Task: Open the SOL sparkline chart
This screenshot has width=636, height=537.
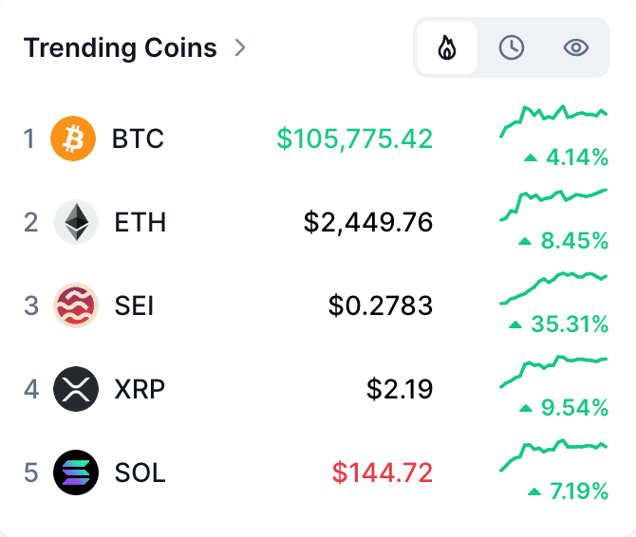Action: point(553,455)
